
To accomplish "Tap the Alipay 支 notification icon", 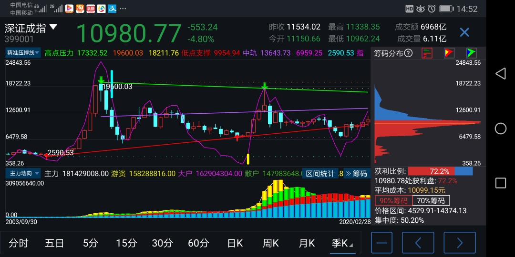I will click(x=113, y=9).
